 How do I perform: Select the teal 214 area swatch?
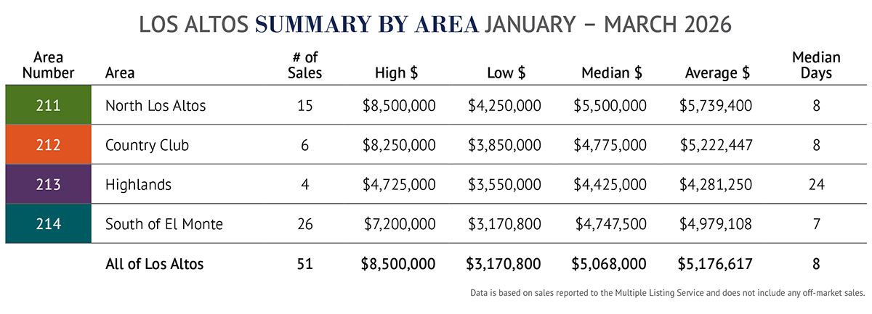(48, 224)
